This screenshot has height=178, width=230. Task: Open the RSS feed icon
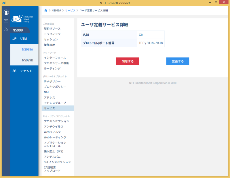[x=6, y=29]
